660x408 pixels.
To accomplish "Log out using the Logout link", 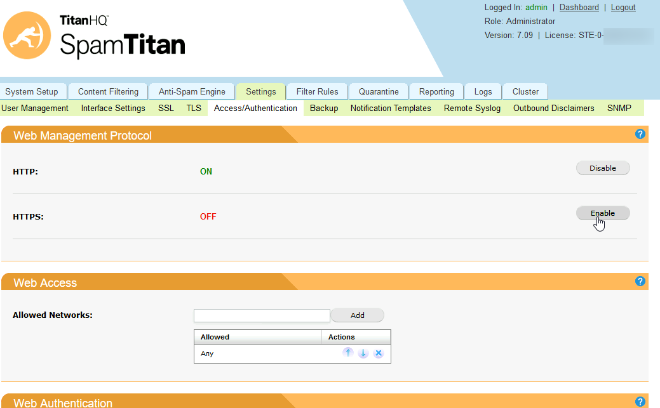I will pyautogui.click(x=623, y=7).
